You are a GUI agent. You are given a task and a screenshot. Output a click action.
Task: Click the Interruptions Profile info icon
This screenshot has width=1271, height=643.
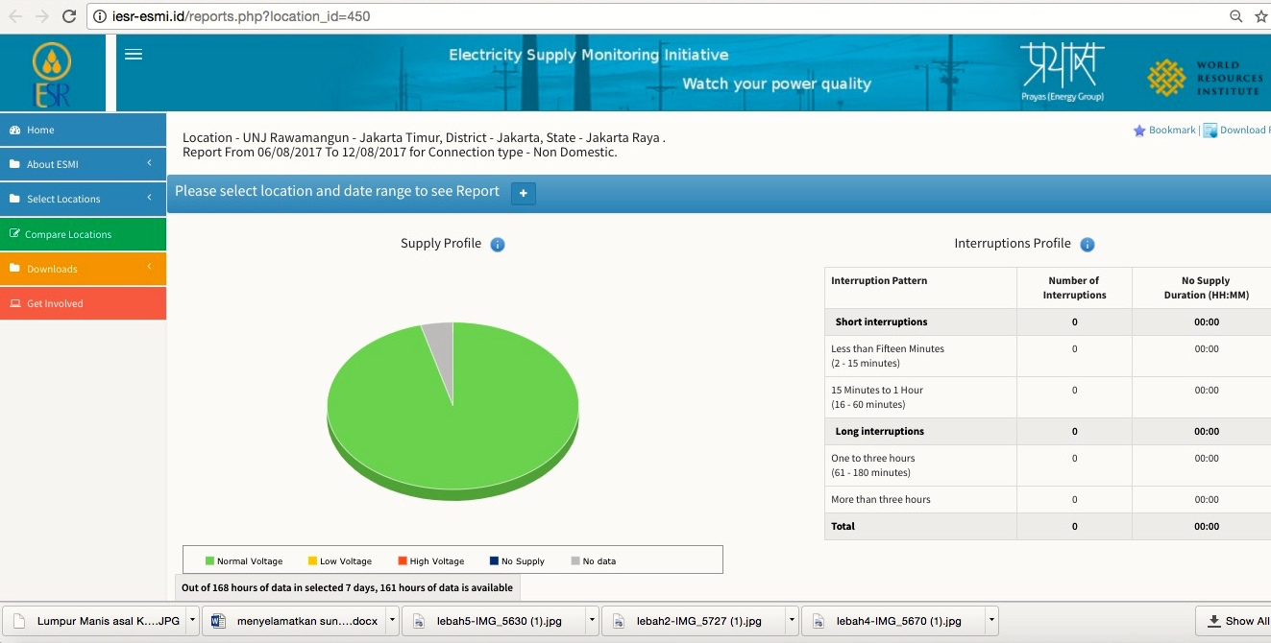pos(1088,245)
